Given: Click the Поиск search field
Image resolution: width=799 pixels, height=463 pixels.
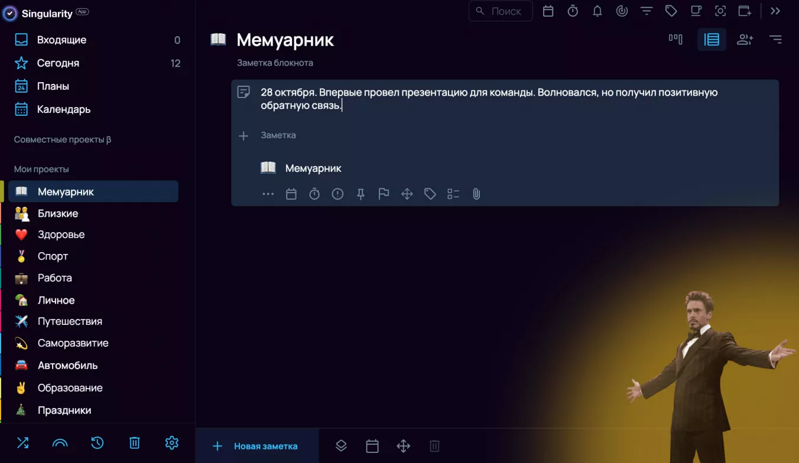Looking at the screenshot, I should point(501,11).
